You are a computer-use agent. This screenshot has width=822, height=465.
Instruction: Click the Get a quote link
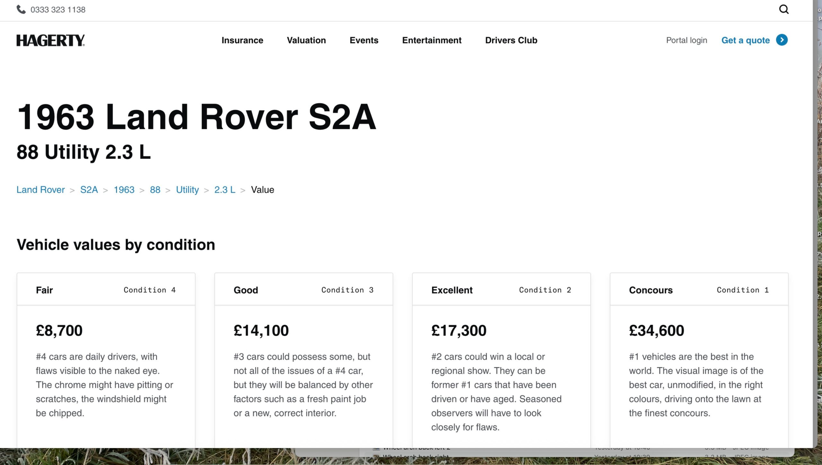[745, 40]
